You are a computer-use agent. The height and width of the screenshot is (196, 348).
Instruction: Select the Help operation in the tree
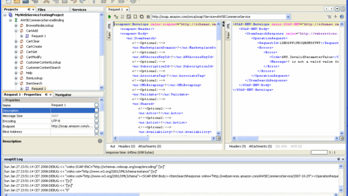click(29, 73)
